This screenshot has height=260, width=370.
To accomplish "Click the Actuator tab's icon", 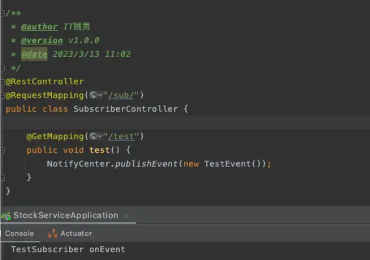I will [x=53, y=233].
